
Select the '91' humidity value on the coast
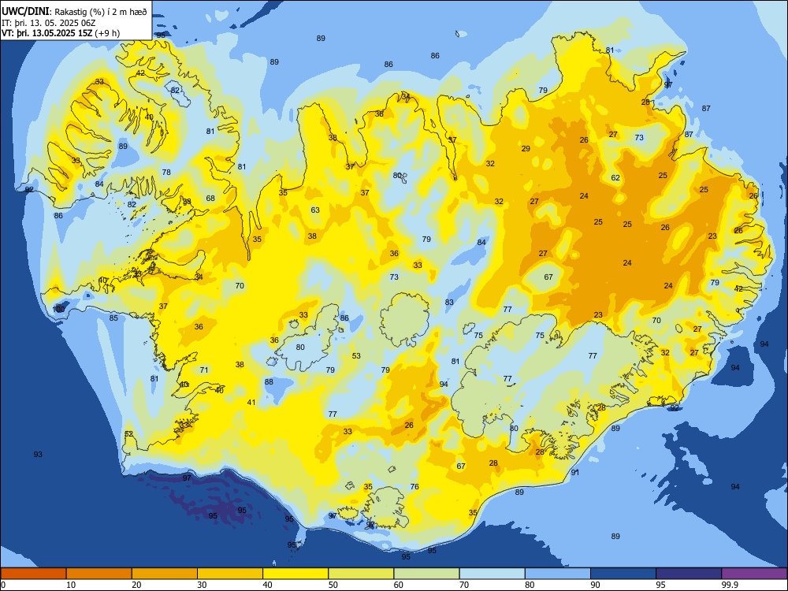coord(575,472)
